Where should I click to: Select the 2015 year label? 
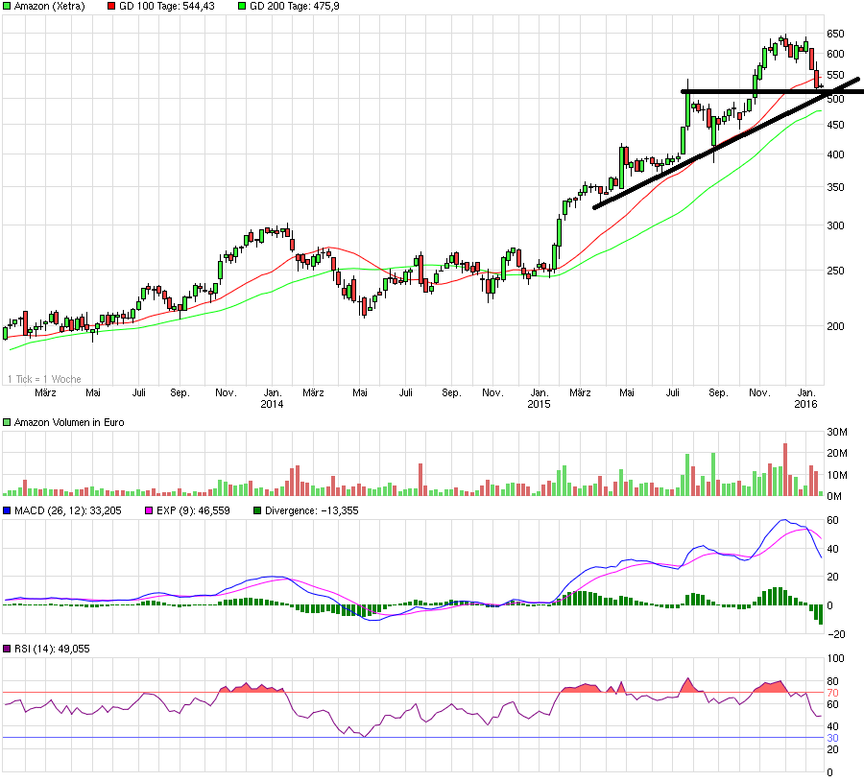pos(540,404)
